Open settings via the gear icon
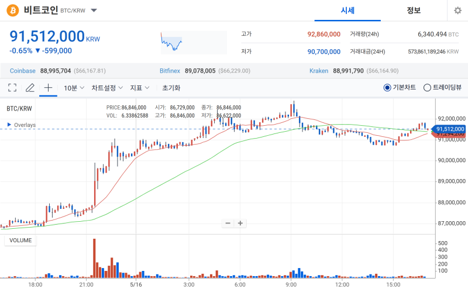The image size is (468, 292). (457, 11)
